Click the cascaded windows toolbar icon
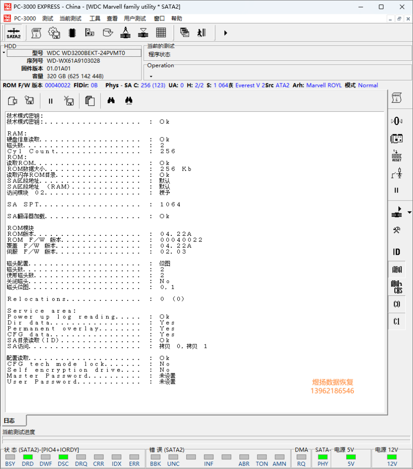The image size is (413, 469). pyautogui.click(x=185, y=33)
